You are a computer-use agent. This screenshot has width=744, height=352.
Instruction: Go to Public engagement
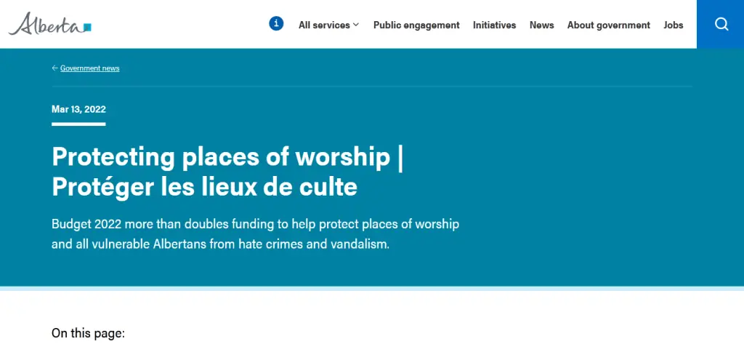tap(416, 25)
